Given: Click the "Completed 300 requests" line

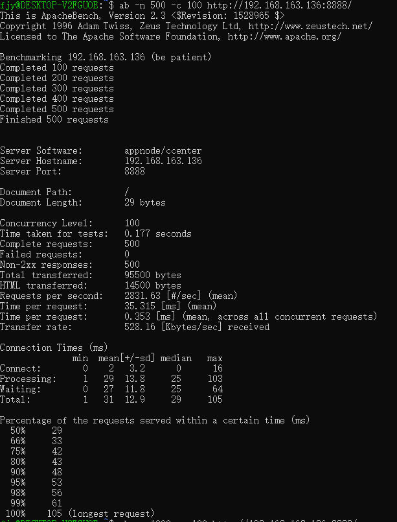Looking at the screenshot, I should [x=57, y=88].
